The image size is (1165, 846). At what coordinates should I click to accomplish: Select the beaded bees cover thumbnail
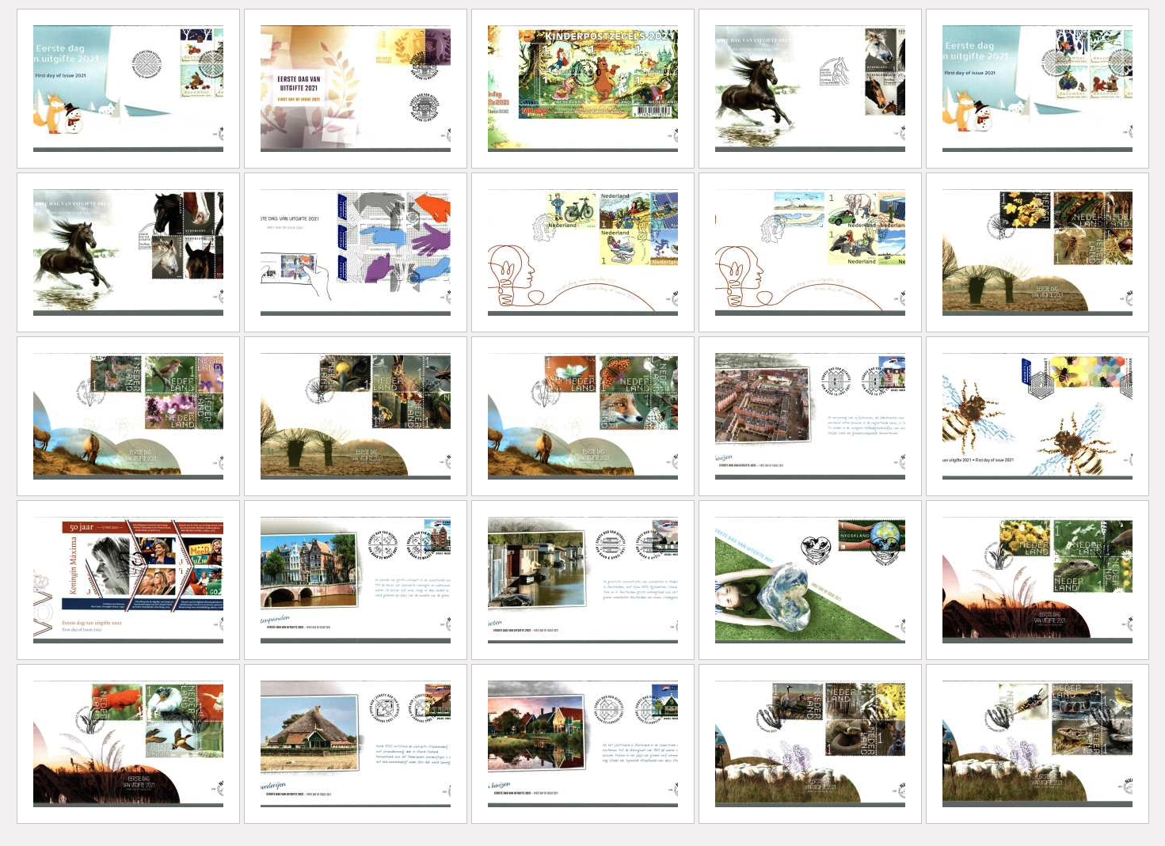point(1037,416)
